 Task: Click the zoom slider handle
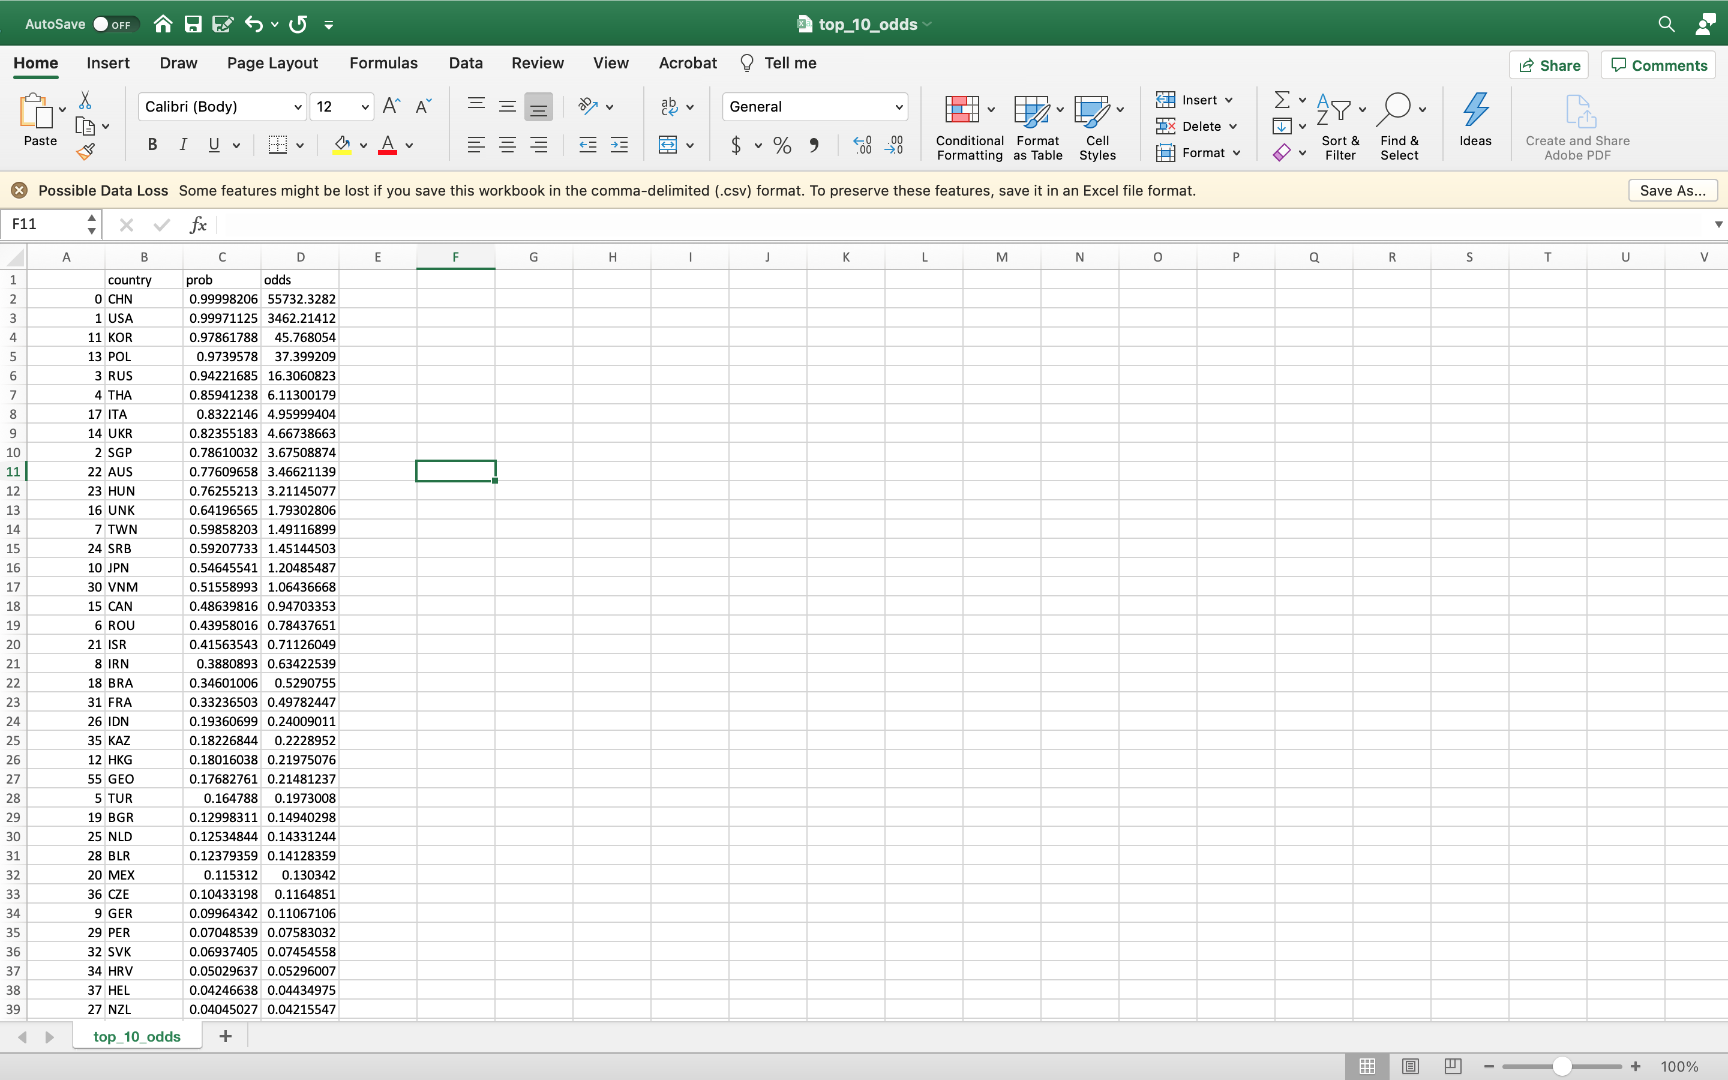click(1562, 1066)
